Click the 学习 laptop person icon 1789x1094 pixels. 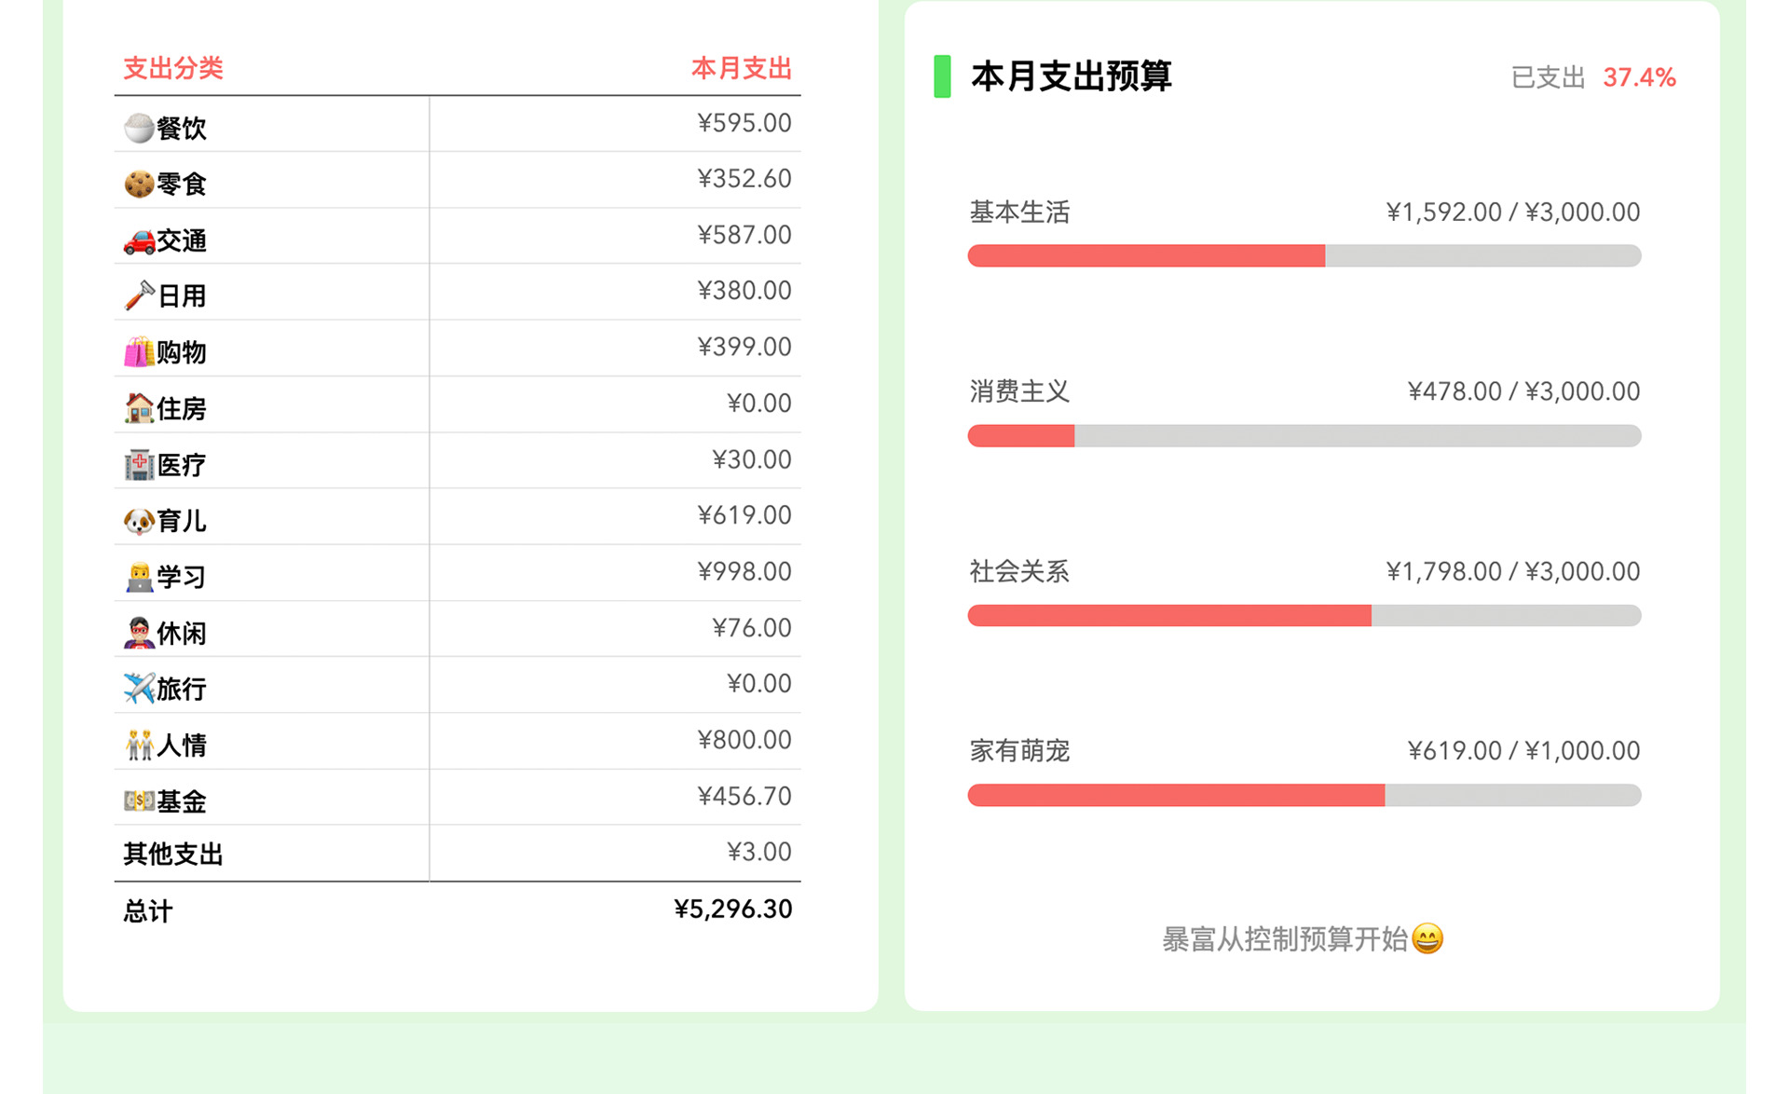point(138,576)
